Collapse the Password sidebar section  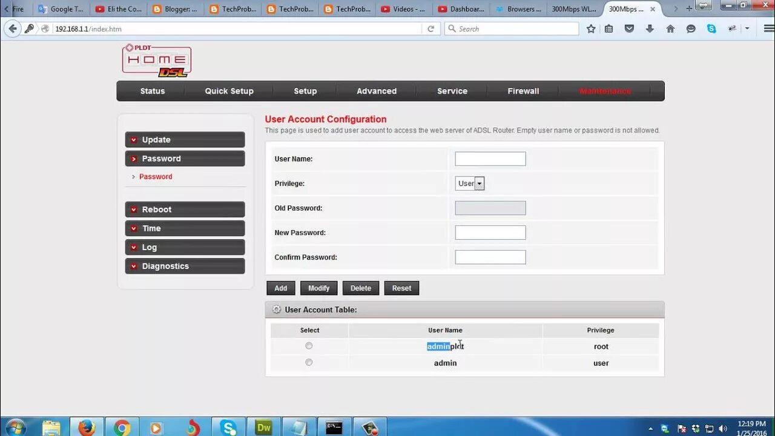[185, 159]
